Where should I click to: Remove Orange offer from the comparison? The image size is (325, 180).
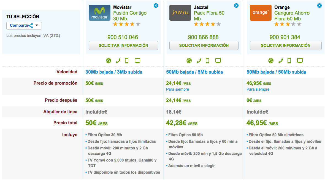(319, 6)
